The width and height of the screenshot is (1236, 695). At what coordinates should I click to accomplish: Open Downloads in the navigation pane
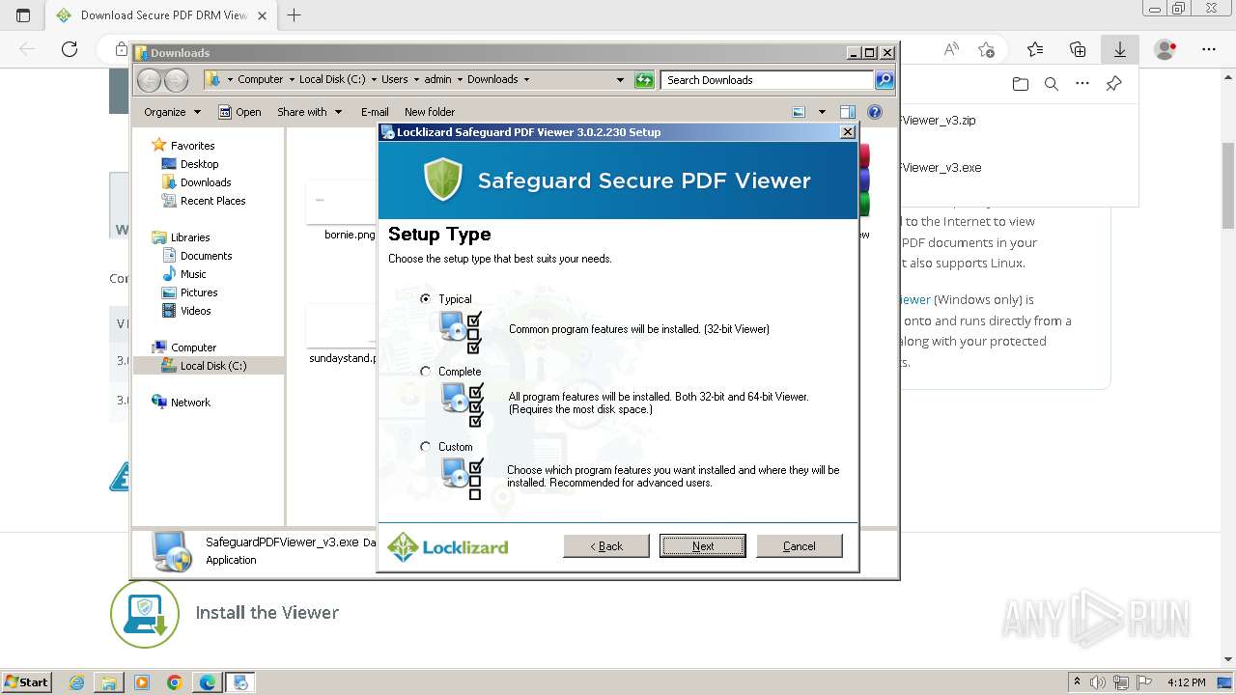pyautogui.click(x=206, y=182)
